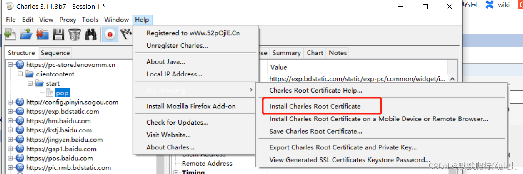Click the folder icon beside start
523x174 pixels.
pos(40,83)
